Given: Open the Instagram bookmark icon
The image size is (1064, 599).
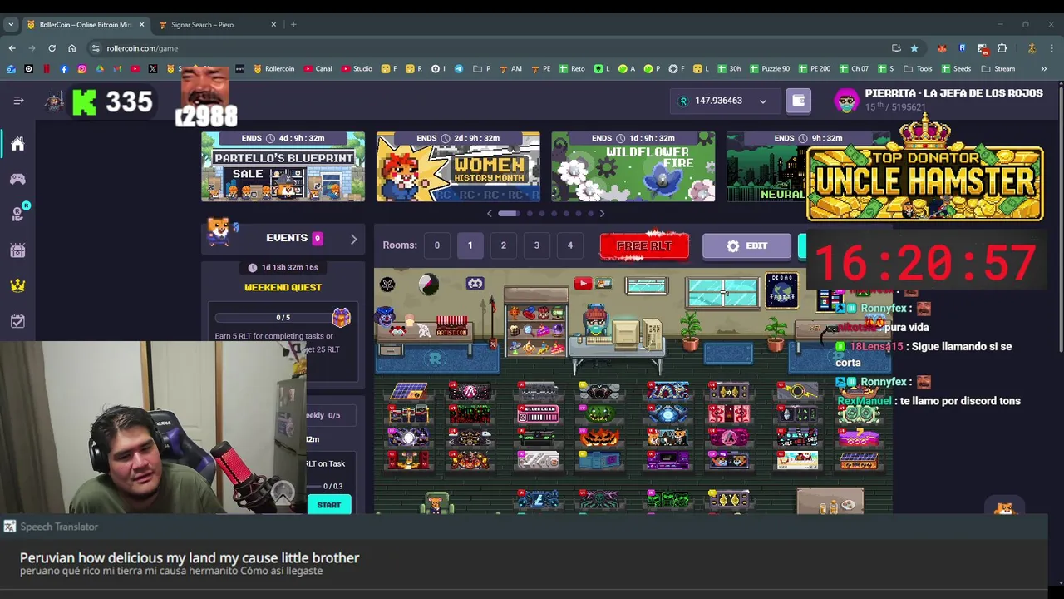Looking at the screenshot, I should click(x=81, y=69).
